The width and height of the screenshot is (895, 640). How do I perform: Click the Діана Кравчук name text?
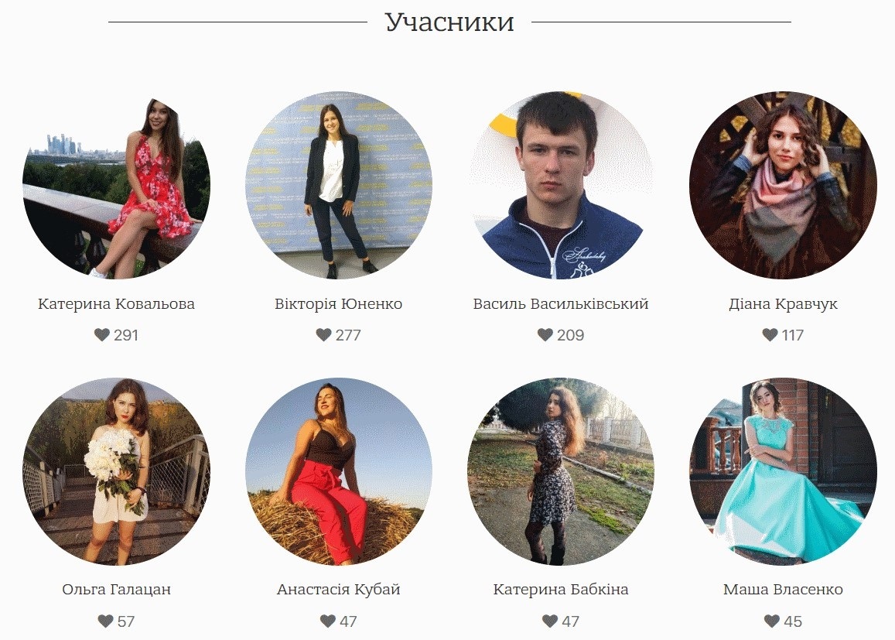783,303
